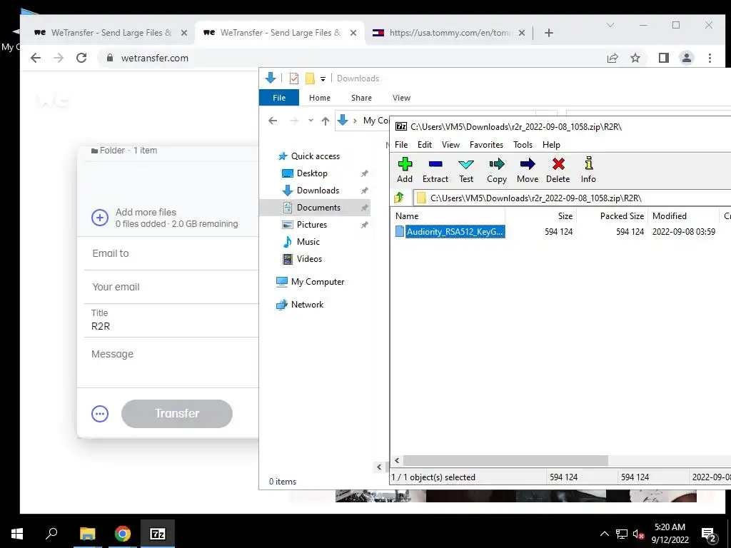731x548 pixels.
Task: Click the left arrow of the 7-Zip scrollbar
Action: pos(397,460)
